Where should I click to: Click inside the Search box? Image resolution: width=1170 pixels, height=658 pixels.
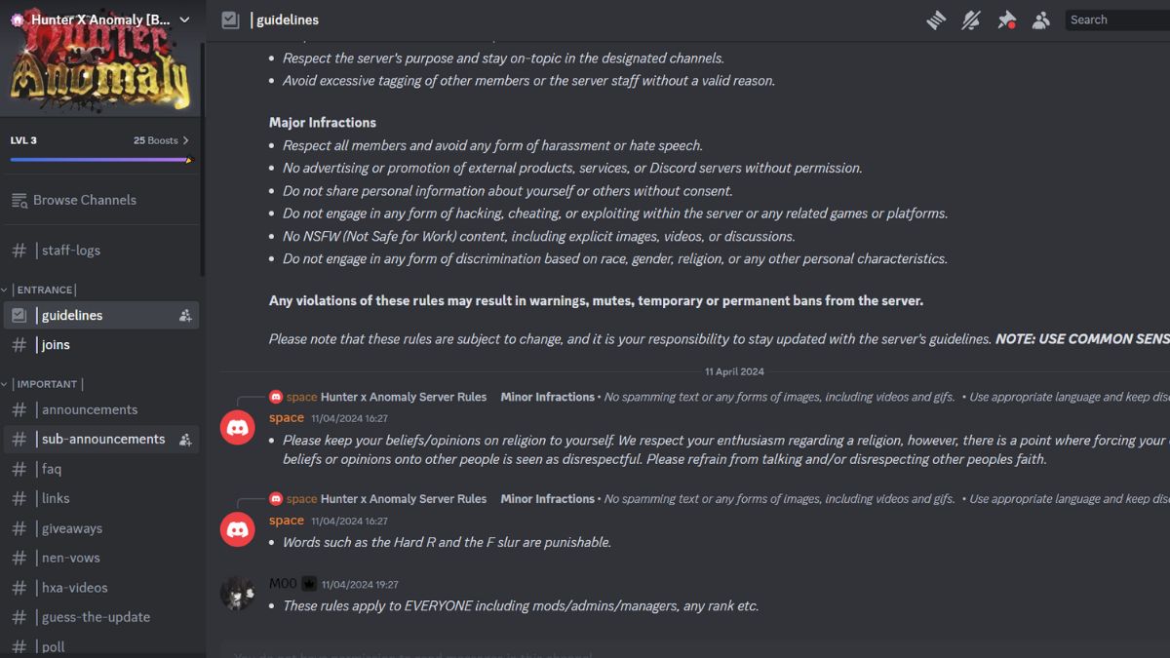coord(1121,19)
